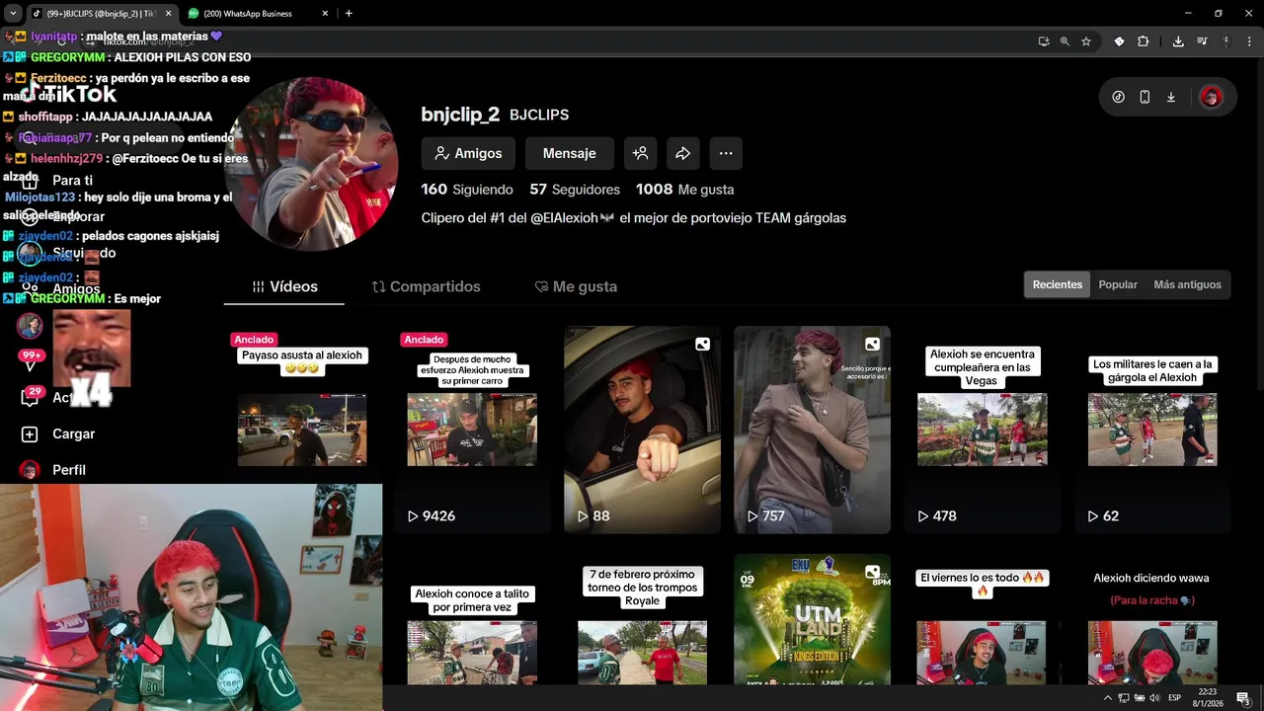The image size is (1264, 711).
Task: Switch ESP keyboard language indicator
Action: [1174, 698]
